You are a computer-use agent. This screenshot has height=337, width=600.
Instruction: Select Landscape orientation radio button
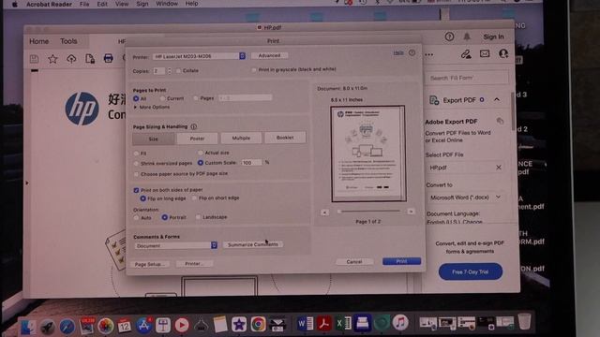[198, 217]
